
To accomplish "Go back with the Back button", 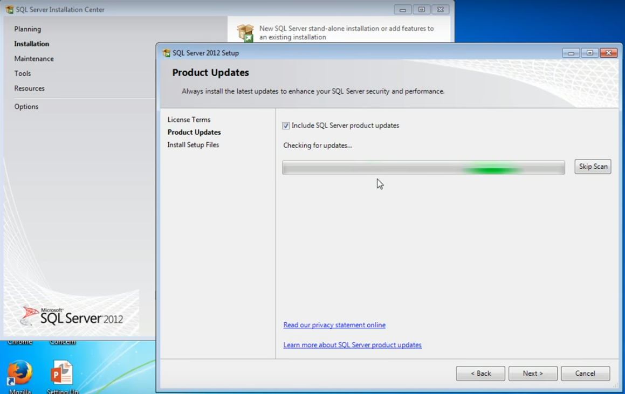I will point(480,374).
